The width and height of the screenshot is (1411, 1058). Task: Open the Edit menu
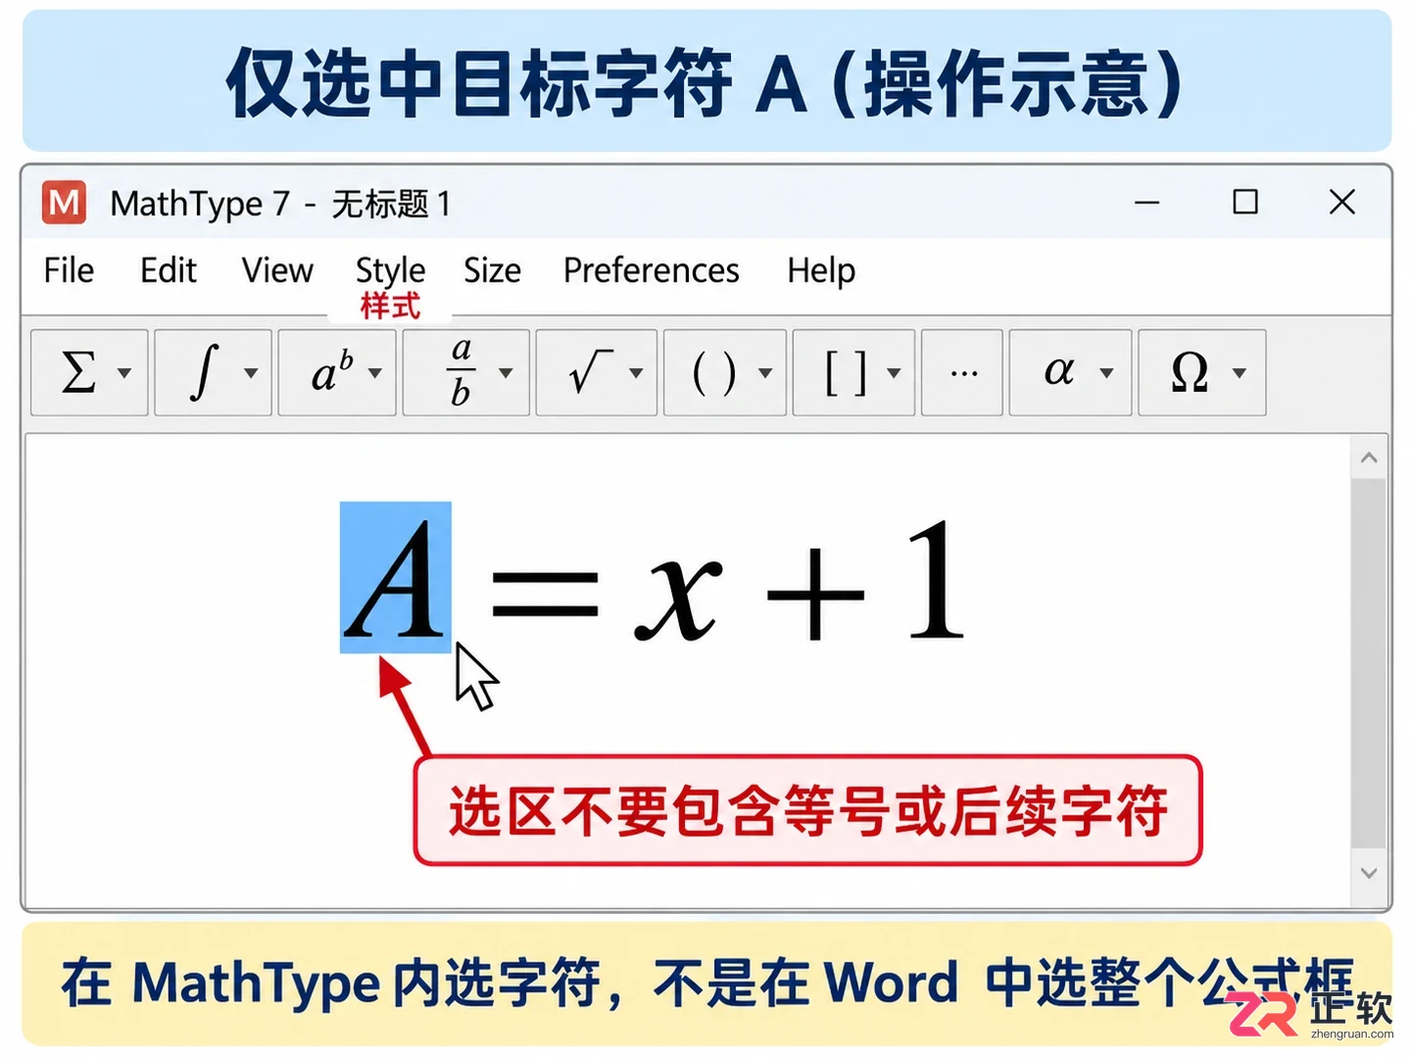pos(169,270)
